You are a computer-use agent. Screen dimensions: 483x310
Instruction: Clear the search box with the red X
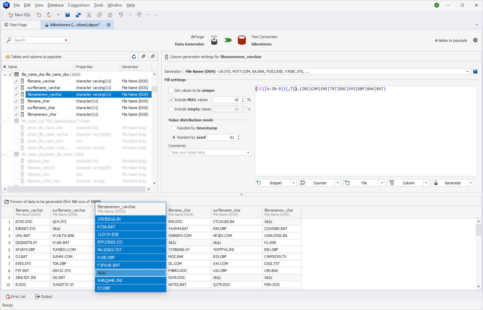[x=66, y=40]
